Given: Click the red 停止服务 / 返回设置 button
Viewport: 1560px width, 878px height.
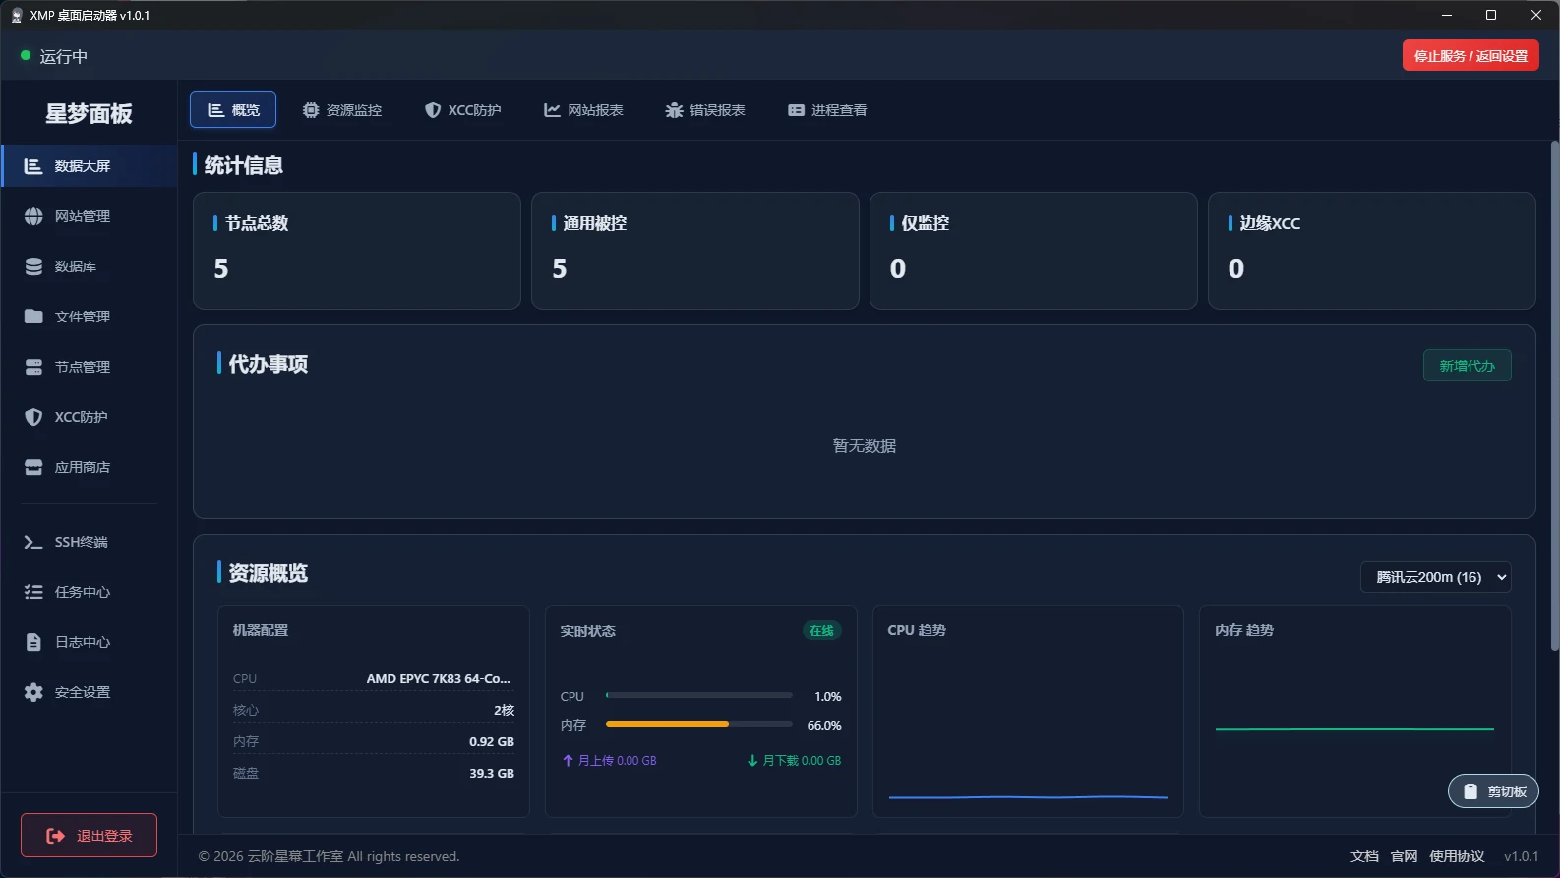Looking at the screenshot, I should (1470, 56).
